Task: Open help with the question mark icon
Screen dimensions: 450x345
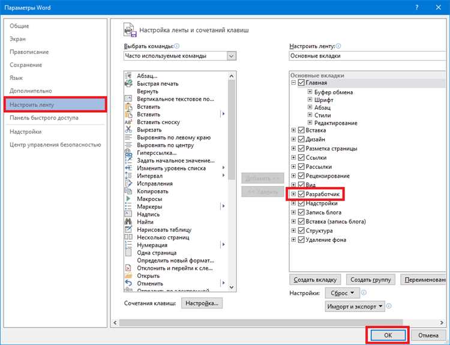Action: [417, 7]
